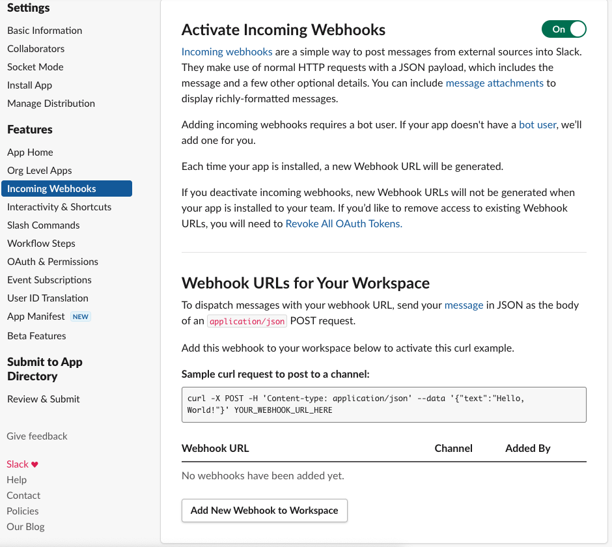Viewport: 612px width, 547px height.
Task: Toggle off the Activate Incoming Webhooks switch
Action: click(x=564, y=29)
